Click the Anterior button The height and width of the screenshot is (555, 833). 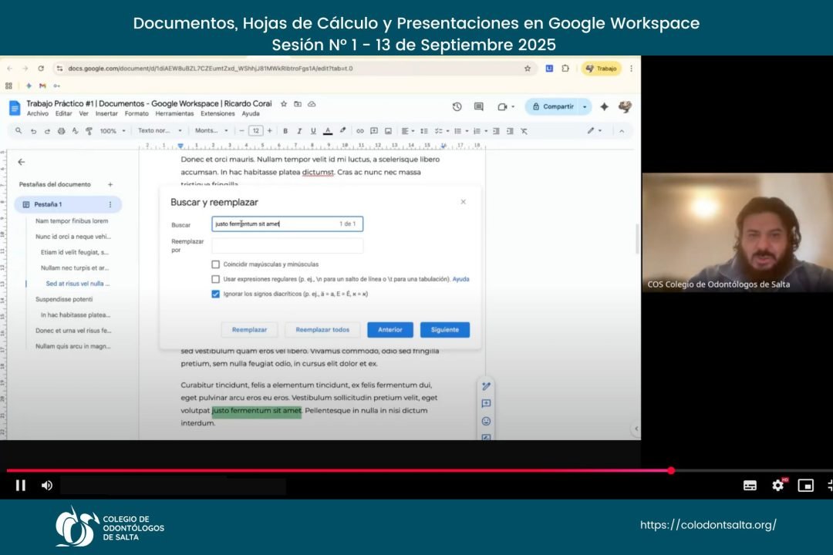[x=390, y=330]
